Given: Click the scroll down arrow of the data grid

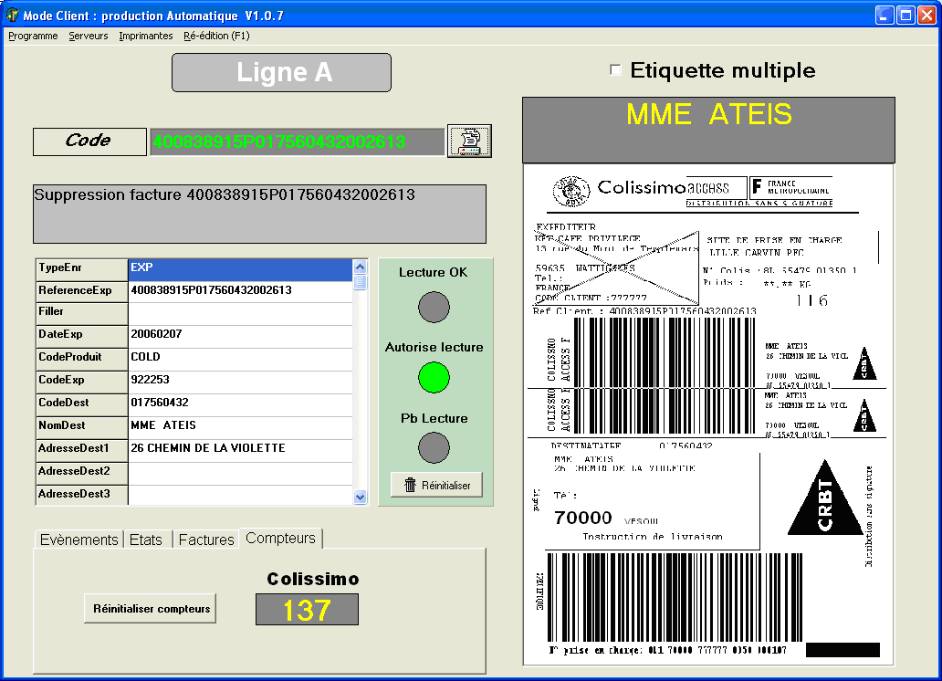Looking at the screenshot, I should [360, 497].
